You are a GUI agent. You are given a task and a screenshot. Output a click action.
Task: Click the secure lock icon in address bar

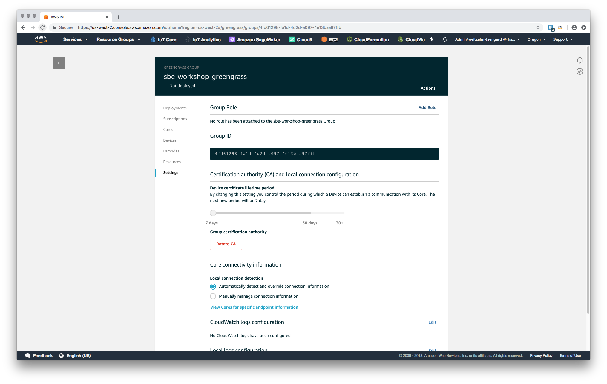point(54,27)
